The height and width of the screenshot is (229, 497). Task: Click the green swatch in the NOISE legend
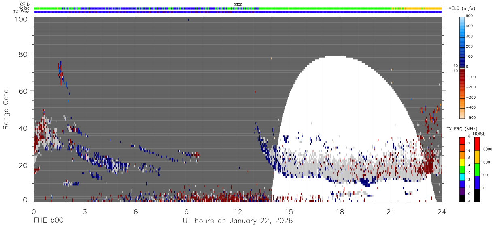(x=476, y=170)
